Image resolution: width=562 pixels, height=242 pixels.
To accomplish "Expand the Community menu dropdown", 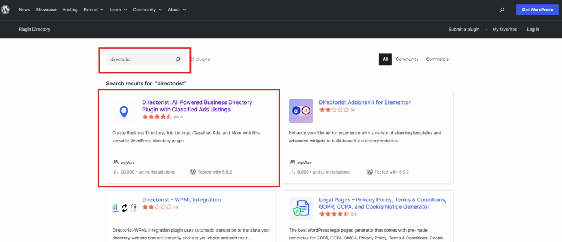I will 148,10.
